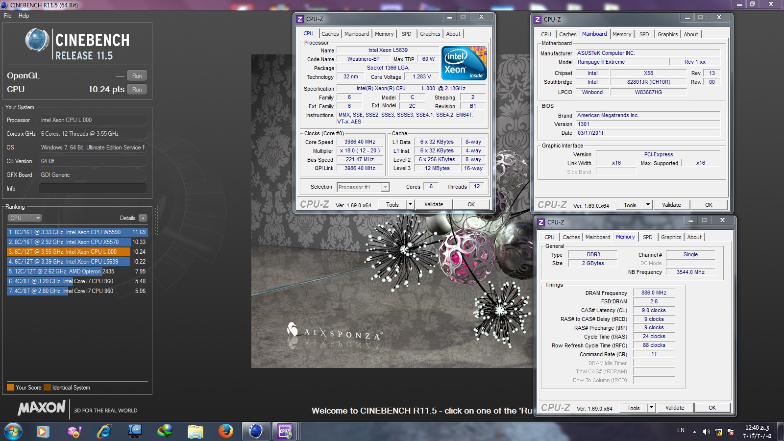Click the NB Frequency value 3544.0 MHz
Viewport: 784px width, 441px height.
click(690, 272)
